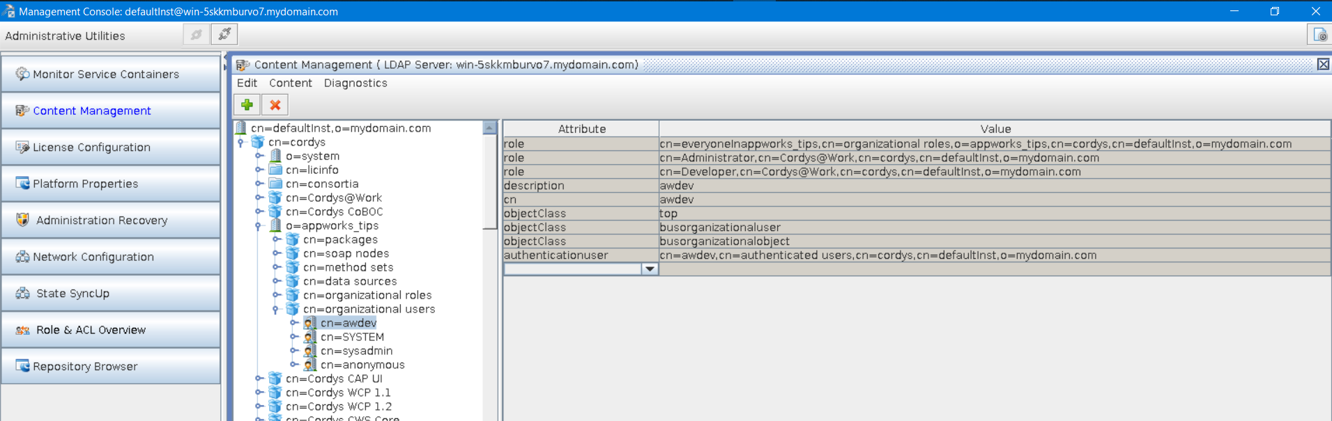Click the description attribute value awdev
This screenshot has height=421, width=1332.
676,186
